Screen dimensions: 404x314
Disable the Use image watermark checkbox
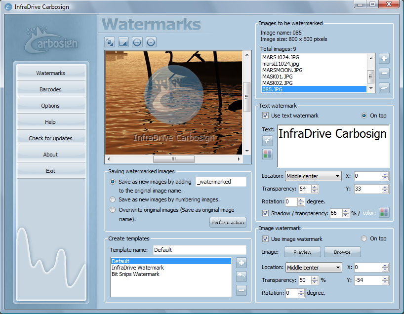coord(265,238)
